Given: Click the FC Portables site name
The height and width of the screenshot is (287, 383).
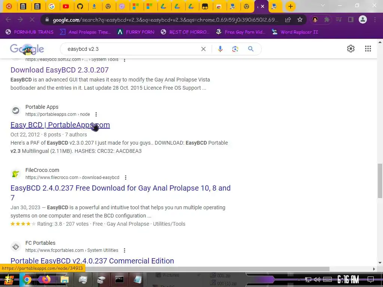Looking at the screenshot, I should [40, 243].
